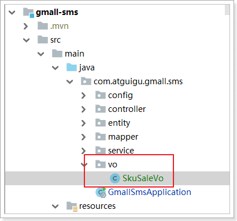Select the controller label
Viewport: 237px width, 221px height.
(x=127, y=109)
